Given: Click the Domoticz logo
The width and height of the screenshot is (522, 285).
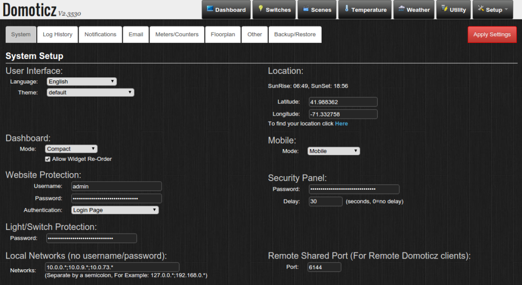Looking at the screenshot, I should pyautogui.click(x=30, y=10).
